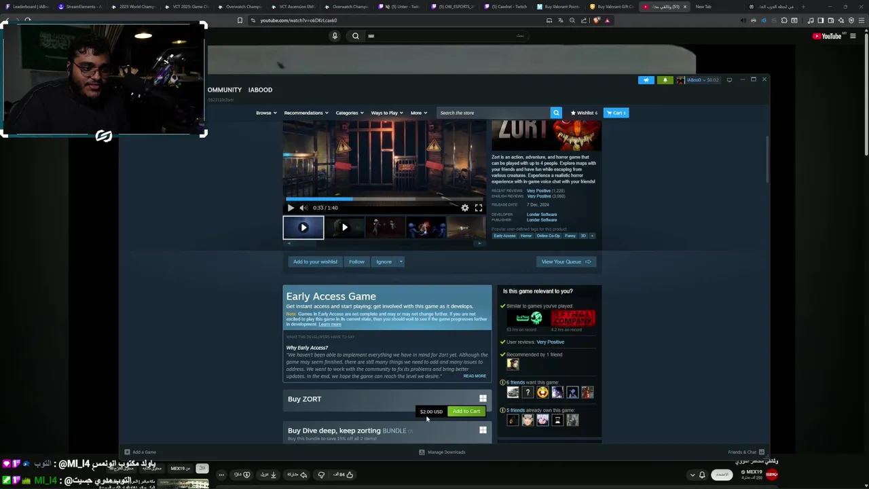Click the store search magnifier button
Image resolution: width=869 pixels, height=489 pixels.
coord(556,113)
